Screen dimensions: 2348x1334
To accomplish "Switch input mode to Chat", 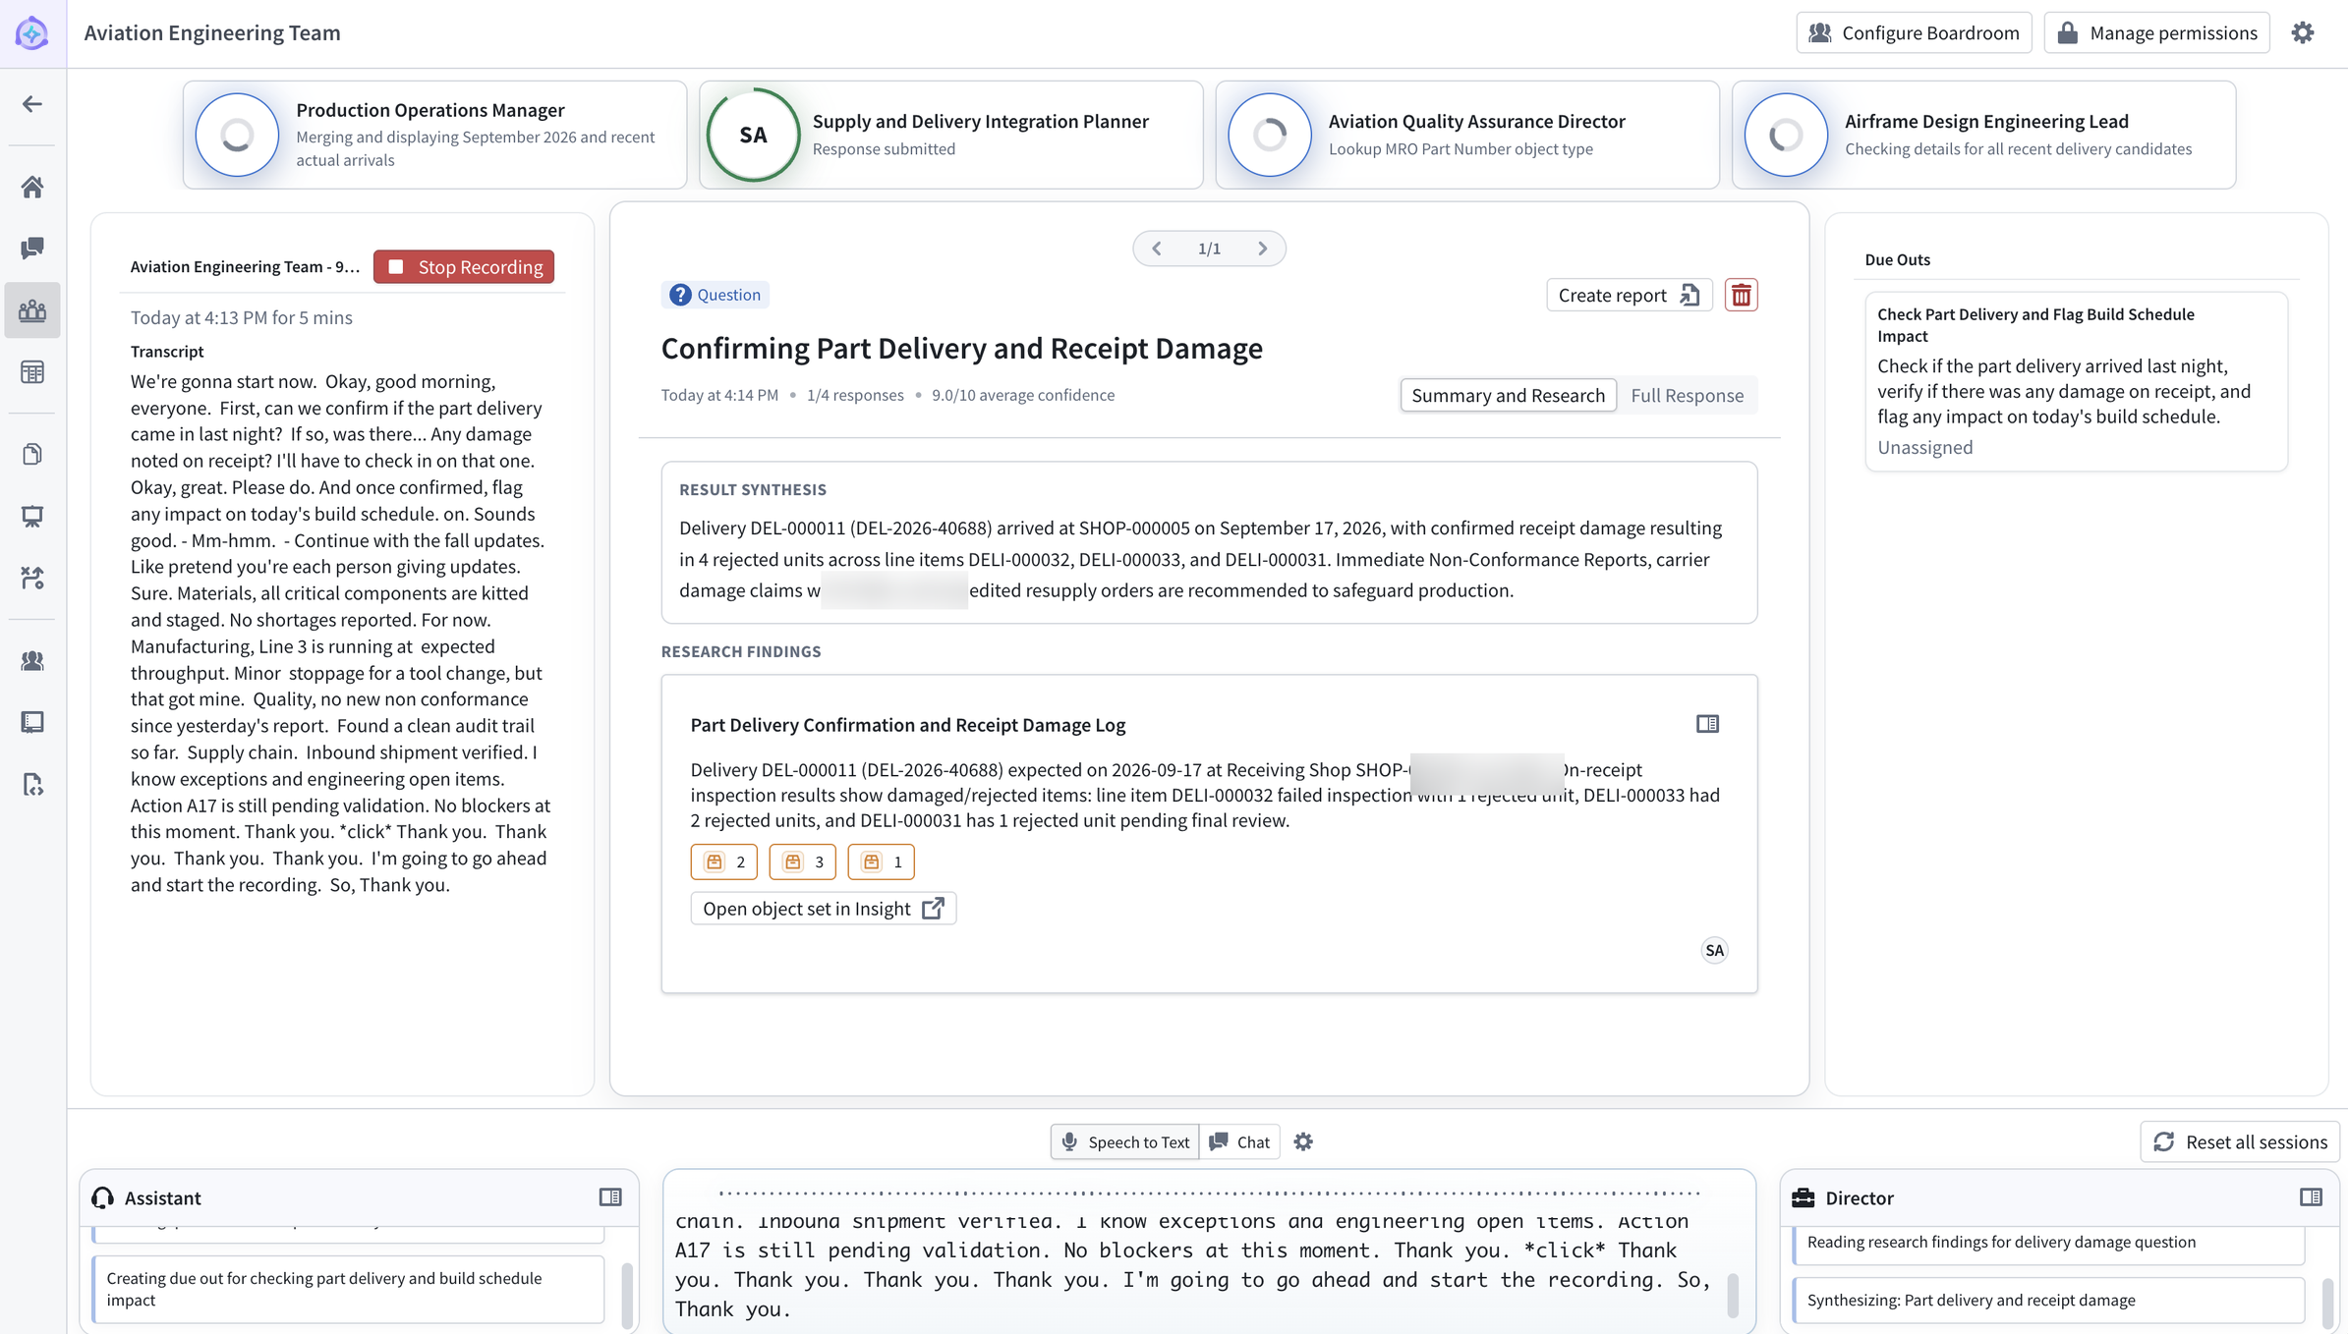I will [x=1239, y=1141].
